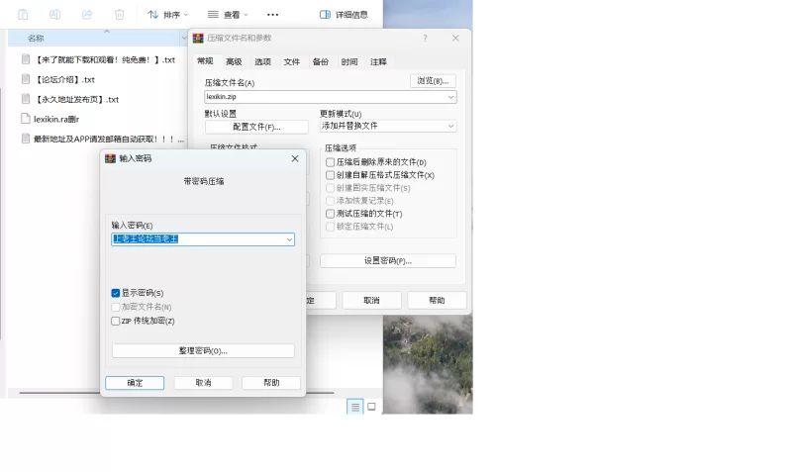Open the 注释 tab
The image size is (792, 472).
point(378,61)
